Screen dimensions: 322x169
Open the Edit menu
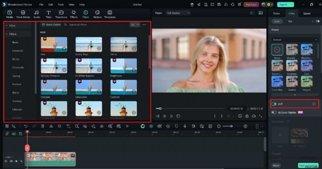pyautogui.click(x=51, y=4)
